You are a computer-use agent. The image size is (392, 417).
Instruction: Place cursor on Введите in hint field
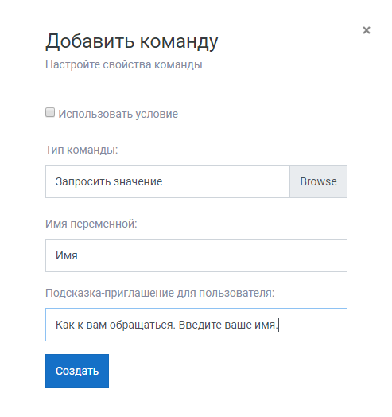200,325
